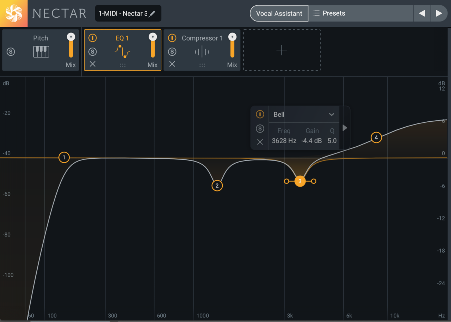
Task: Disable the selected band power button
Action: click(260, 114)
